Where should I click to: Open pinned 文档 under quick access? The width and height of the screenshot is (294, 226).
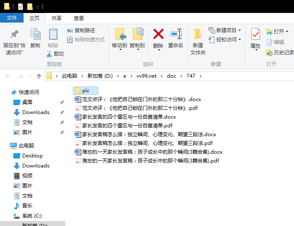[23, 122]
